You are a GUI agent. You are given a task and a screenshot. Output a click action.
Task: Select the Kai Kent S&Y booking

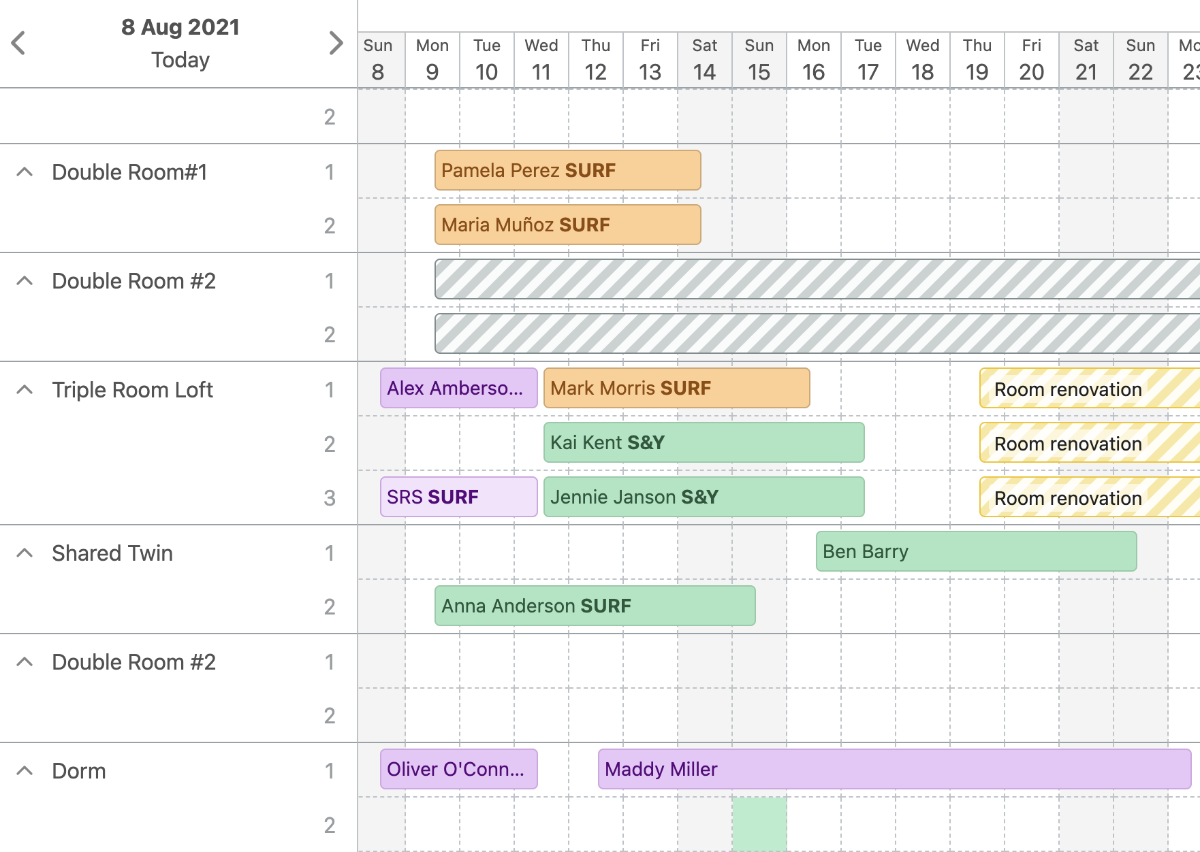[703, 442]
